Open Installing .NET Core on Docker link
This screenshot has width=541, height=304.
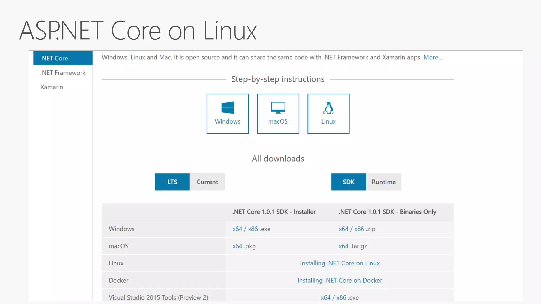pos(340,280)
